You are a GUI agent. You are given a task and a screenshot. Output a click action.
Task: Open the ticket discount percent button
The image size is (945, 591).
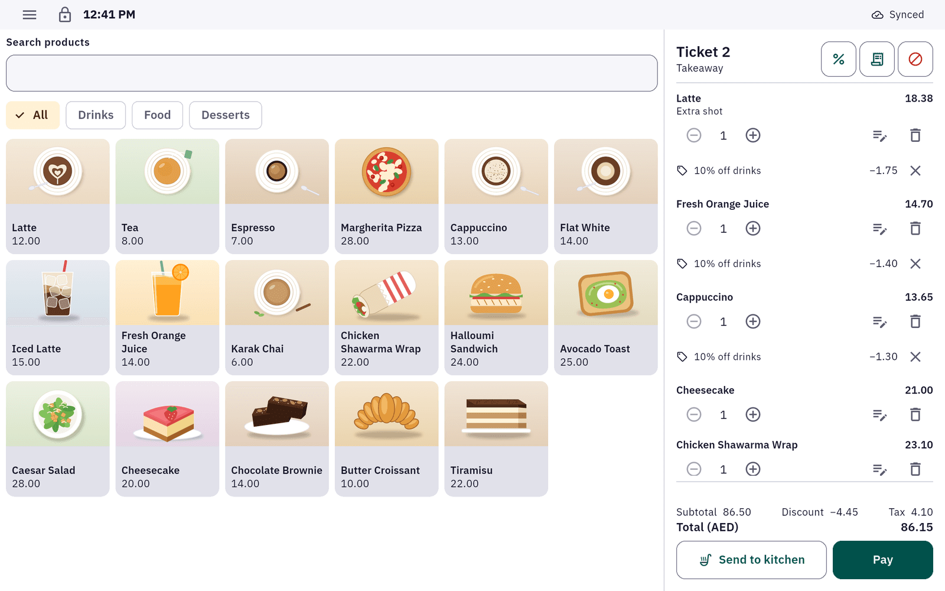tap(838, 59)
